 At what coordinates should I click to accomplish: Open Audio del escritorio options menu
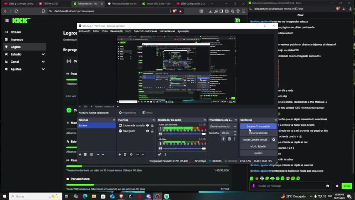tap(160, 129)
